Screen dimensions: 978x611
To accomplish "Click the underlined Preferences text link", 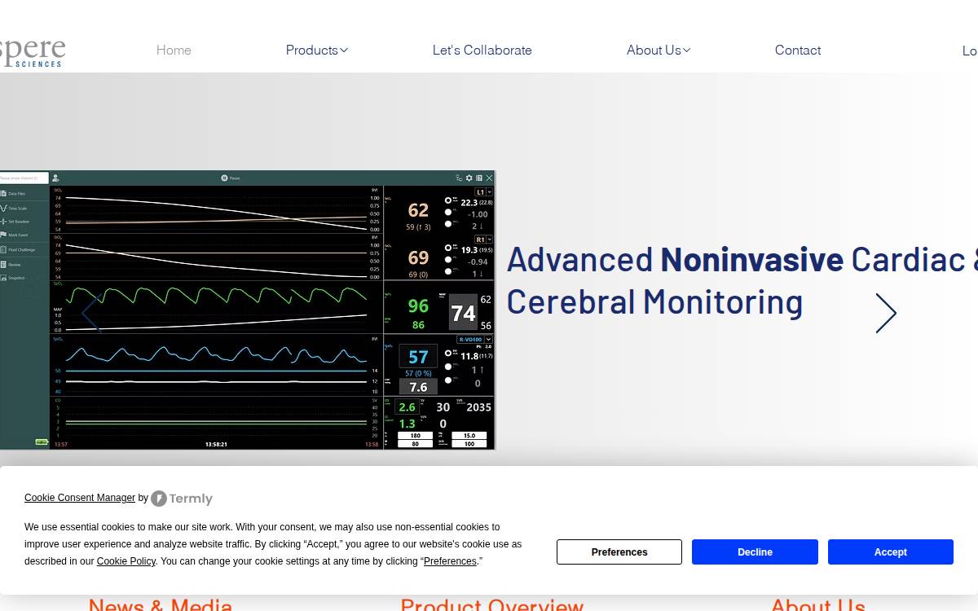I will pos(450,561).
